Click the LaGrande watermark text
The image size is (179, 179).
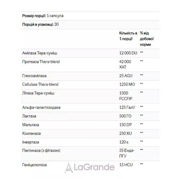[94, 167]
